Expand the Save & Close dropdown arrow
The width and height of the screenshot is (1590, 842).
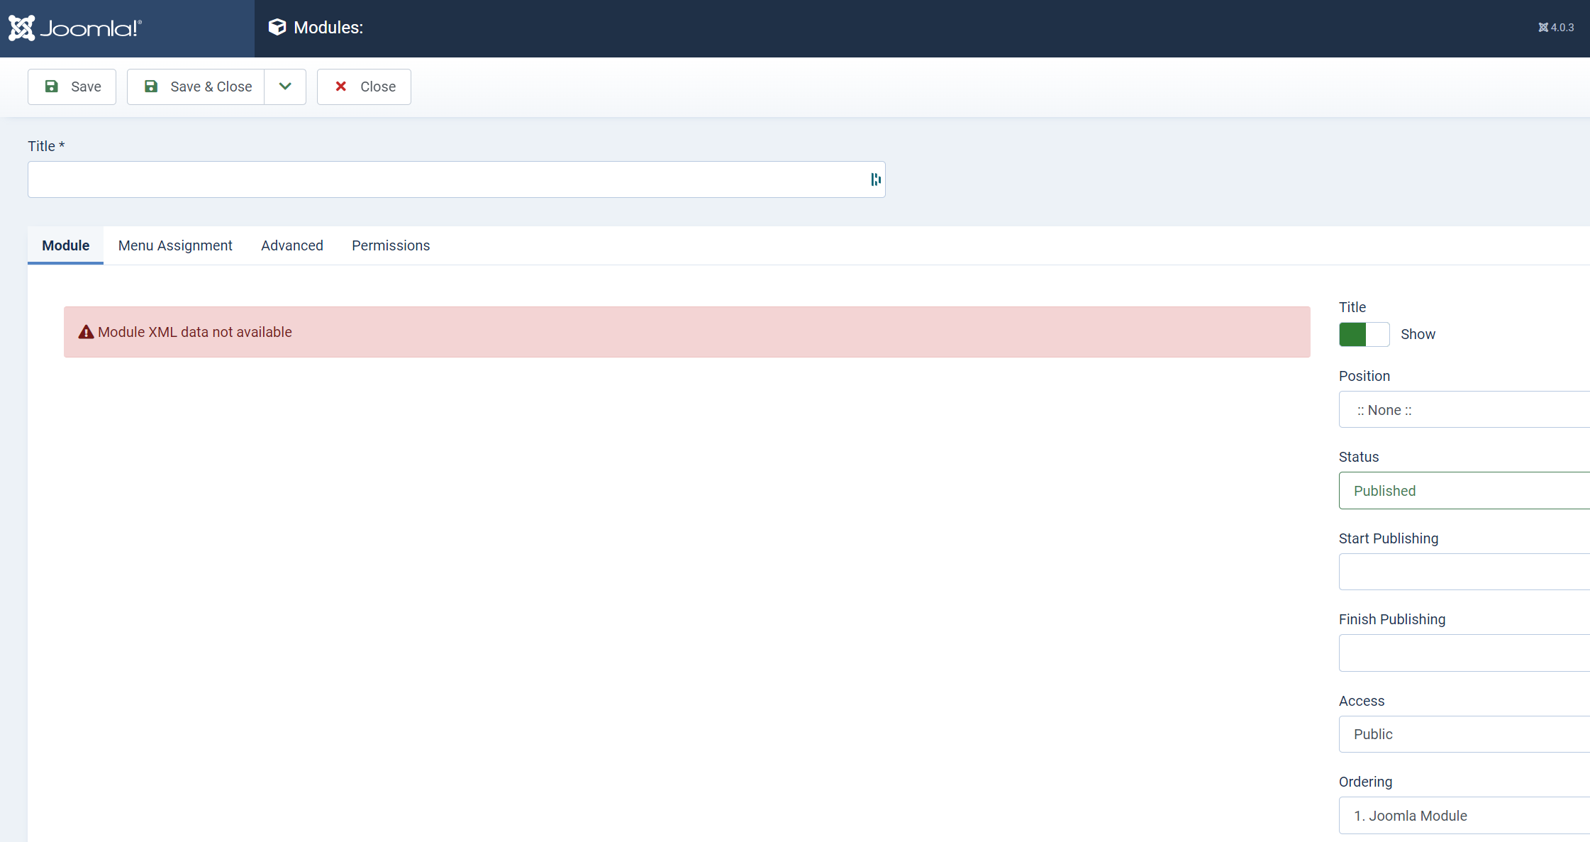[x=285, y=87]
